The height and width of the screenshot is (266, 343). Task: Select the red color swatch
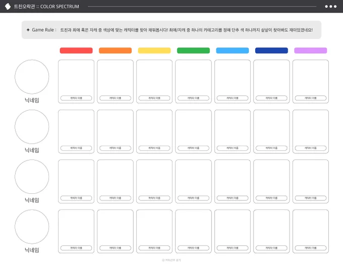(76, 50)
